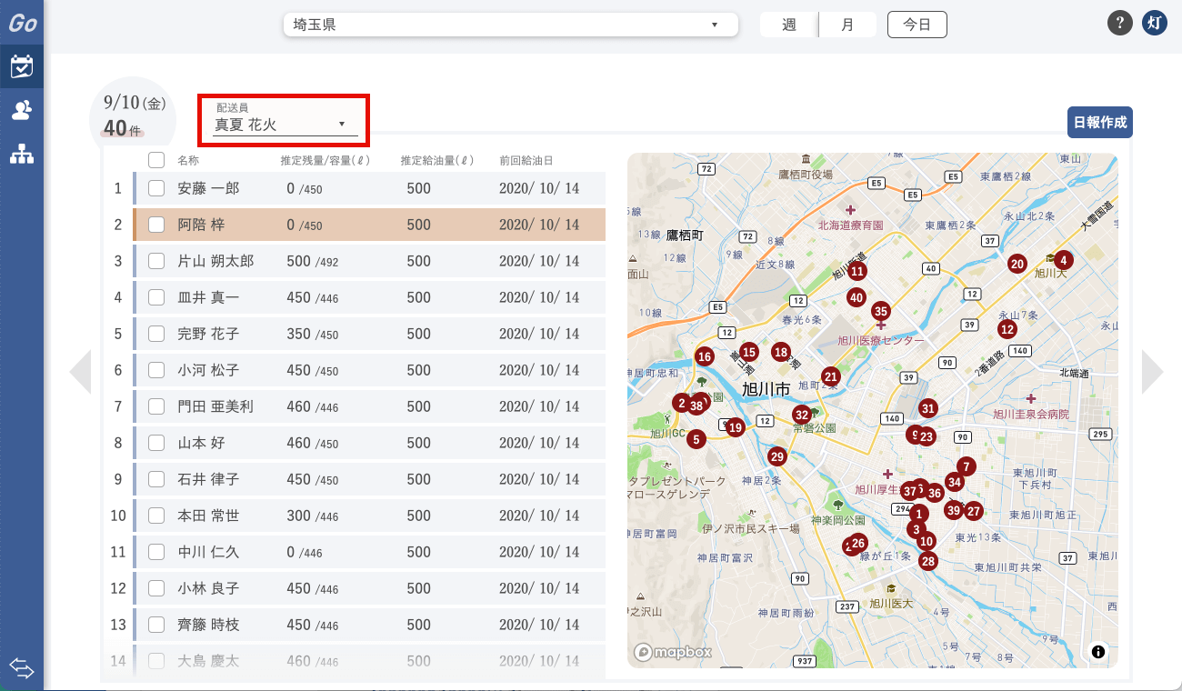Switch to 週 view
1182x691 pixels.
[789, 25]
